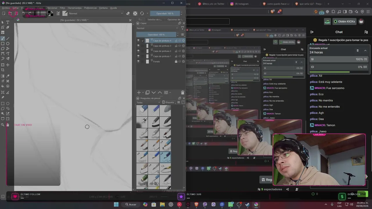Viewport: 372px width, 209px height.
Task: Select the Zoom magnifier tool
Action: click(3, 125)
